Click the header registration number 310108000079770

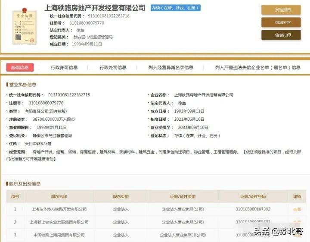pyautogui.click(x=87, y=23)
